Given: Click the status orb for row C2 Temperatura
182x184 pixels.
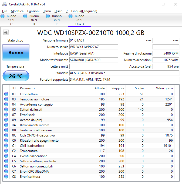Looking at the screenshot, I should click(x=6, y=151).
